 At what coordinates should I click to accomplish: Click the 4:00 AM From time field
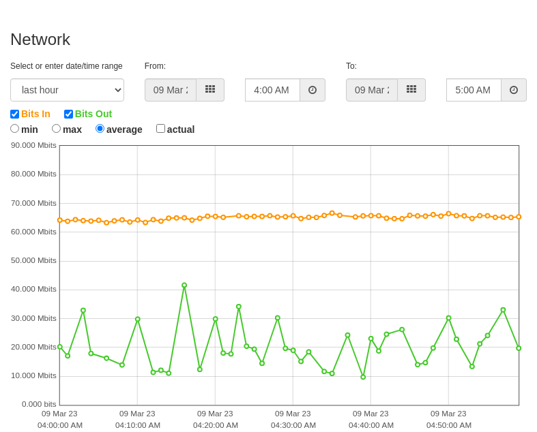273,90
